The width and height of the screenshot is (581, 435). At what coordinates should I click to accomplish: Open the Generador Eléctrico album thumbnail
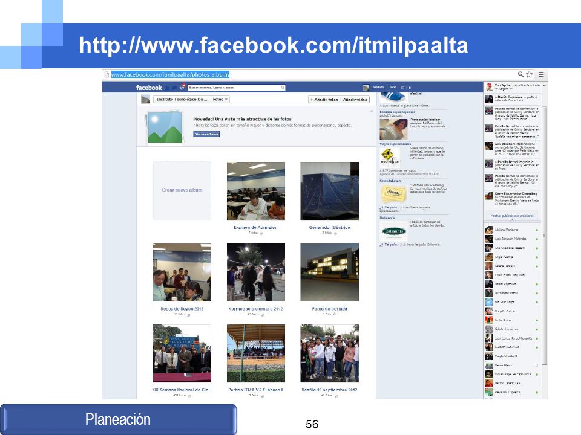(x=329, y=191)
